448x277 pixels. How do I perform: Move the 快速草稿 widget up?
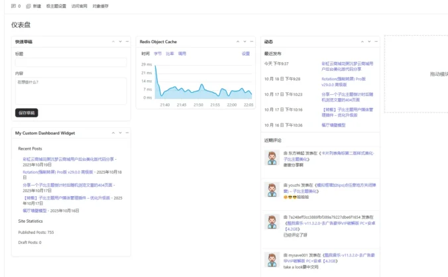(x=113, y=42)
